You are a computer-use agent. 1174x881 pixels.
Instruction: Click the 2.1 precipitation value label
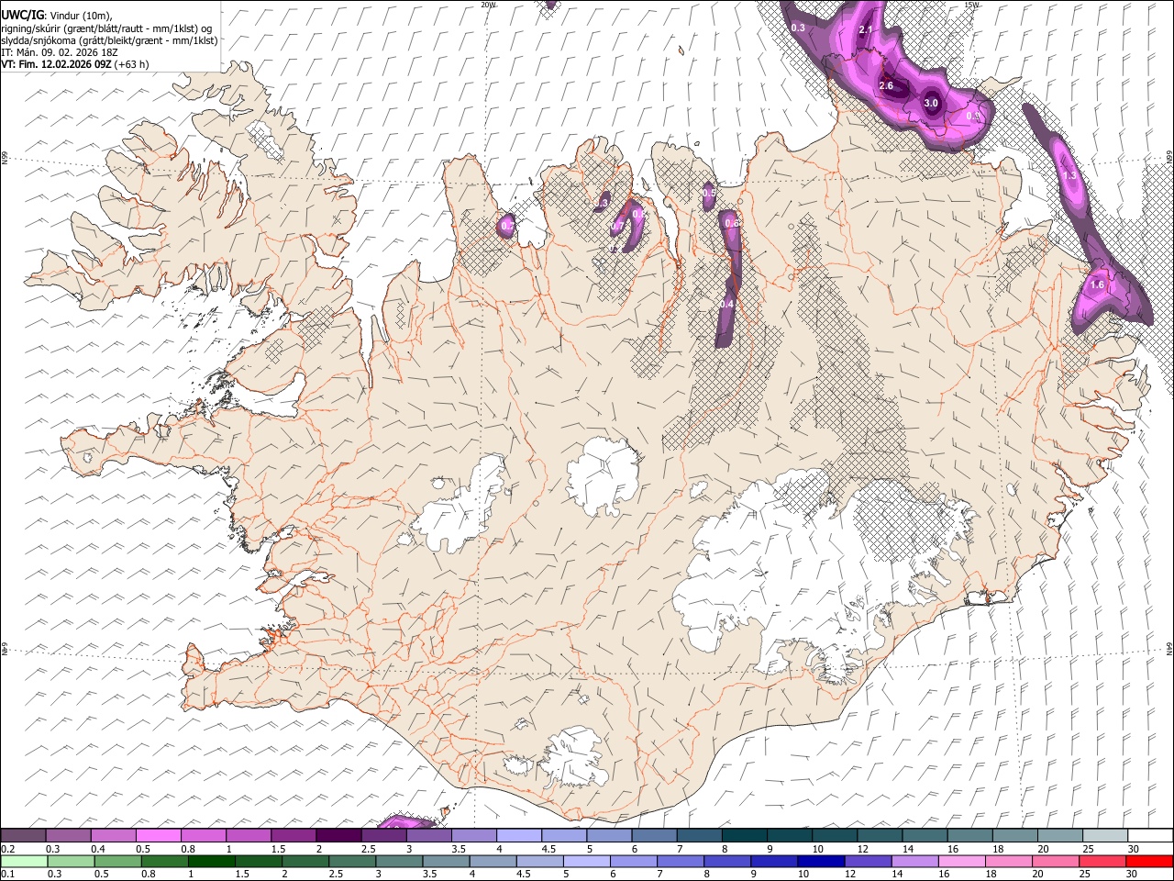[x=865, y=30]
